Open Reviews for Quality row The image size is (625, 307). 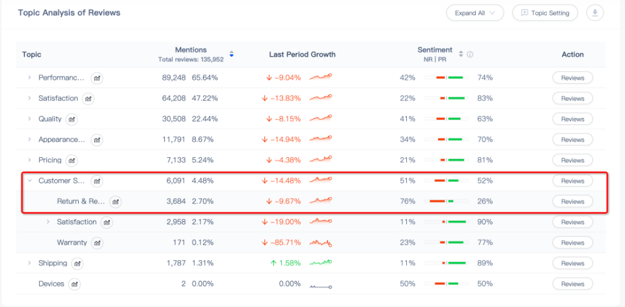(572, 119)
